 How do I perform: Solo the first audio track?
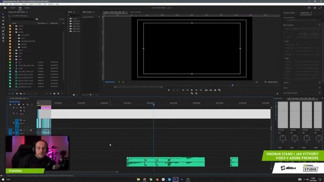tap(27, 130)
